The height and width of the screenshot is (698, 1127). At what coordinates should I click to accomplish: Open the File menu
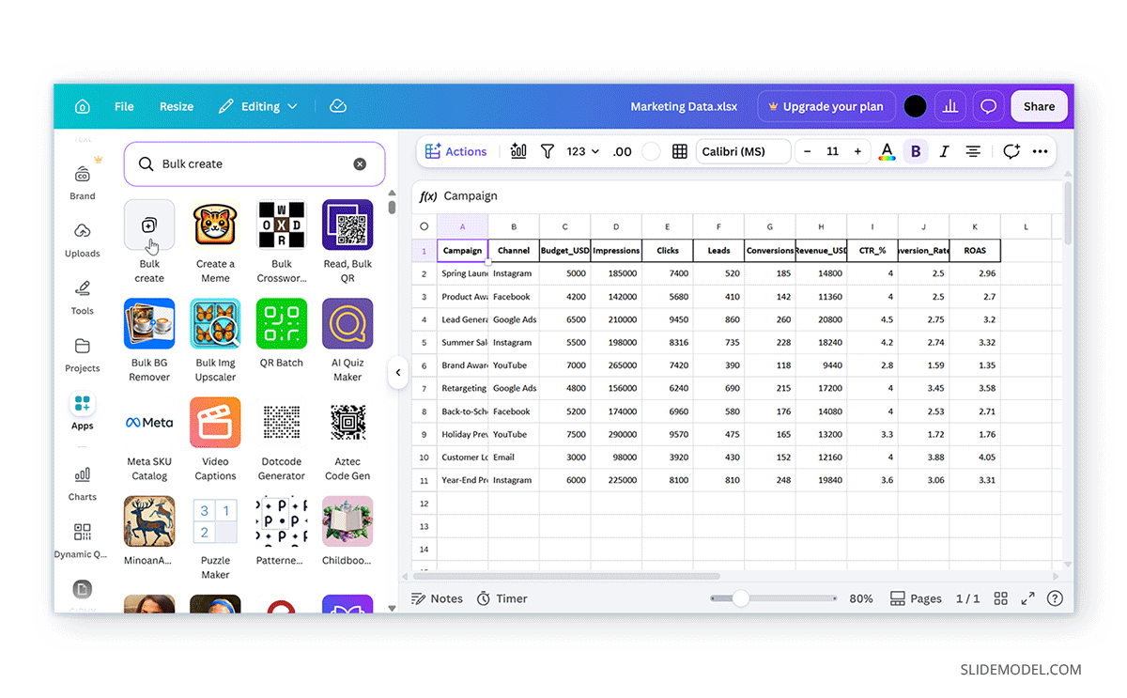[x=124, y=106]
